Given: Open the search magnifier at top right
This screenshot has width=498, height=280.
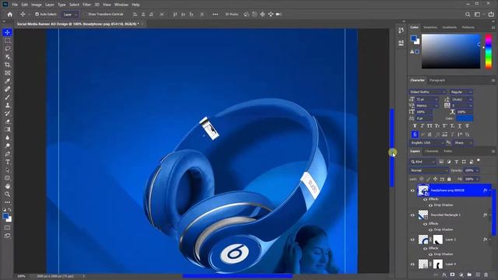Looking at the screenshot, I should pos(468,14).
